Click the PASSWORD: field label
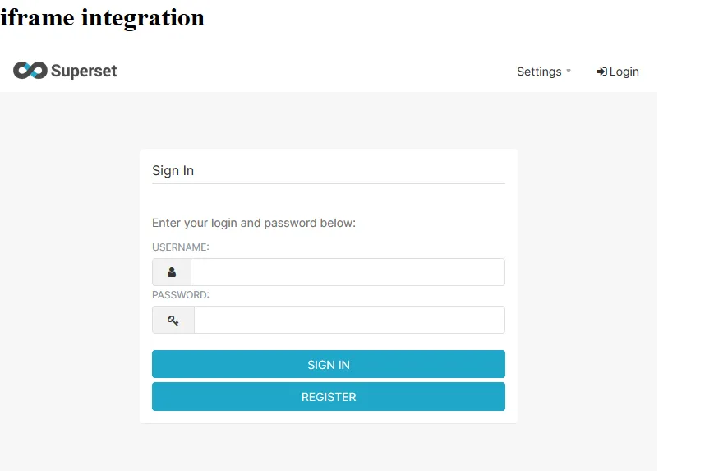The height and width of the screenshot is (471, 714). (181, 294)
